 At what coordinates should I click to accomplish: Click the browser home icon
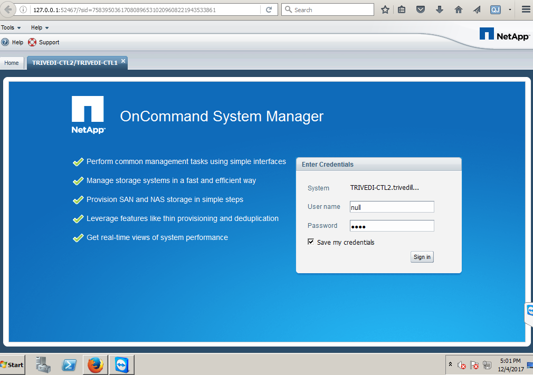point(458,9)
